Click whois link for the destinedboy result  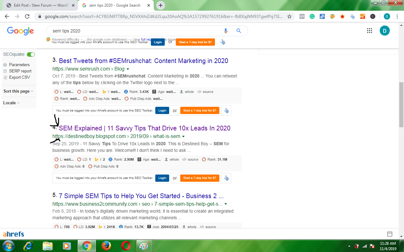click(174, 159)
